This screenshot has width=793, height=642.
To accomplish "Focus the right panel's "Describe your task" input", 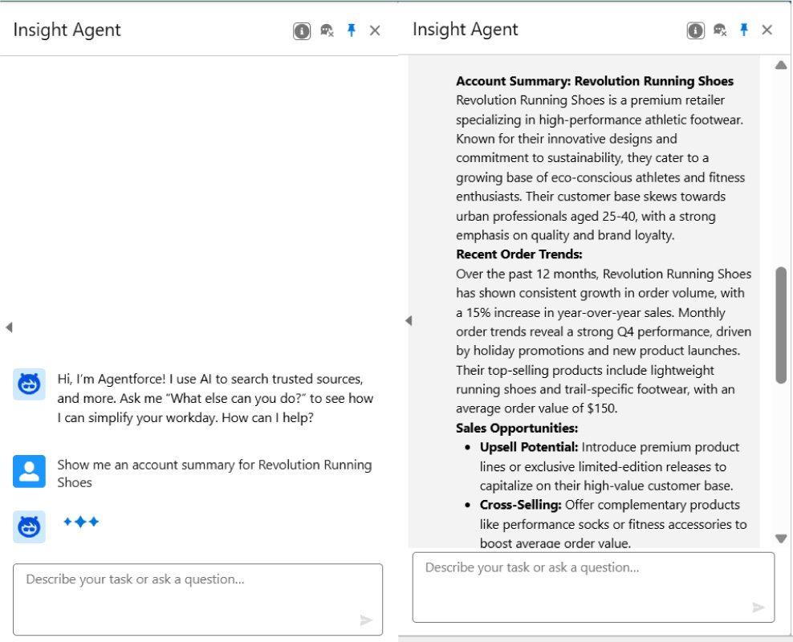I will click(593, 587).
